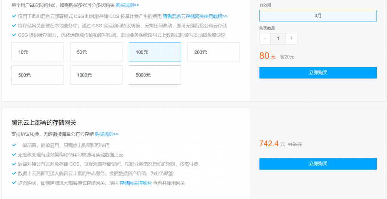Image resolution: width=387 pixels, height=199 pixels.
Task: Decrease purchase quantity with minus button
Action: click(265, 39)
